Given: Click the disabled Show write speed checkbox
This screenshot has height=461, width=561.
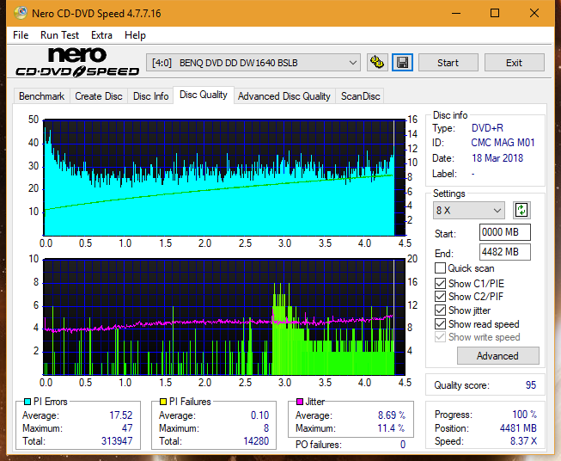Looking at the screenshot, I should (440, 337).
